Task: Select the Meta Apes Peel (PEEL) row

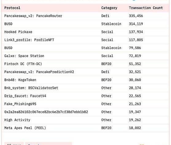Action: point(85,128)
